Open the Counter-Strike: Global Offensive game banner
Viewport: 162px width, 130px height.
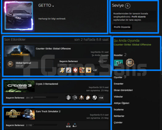19,51
